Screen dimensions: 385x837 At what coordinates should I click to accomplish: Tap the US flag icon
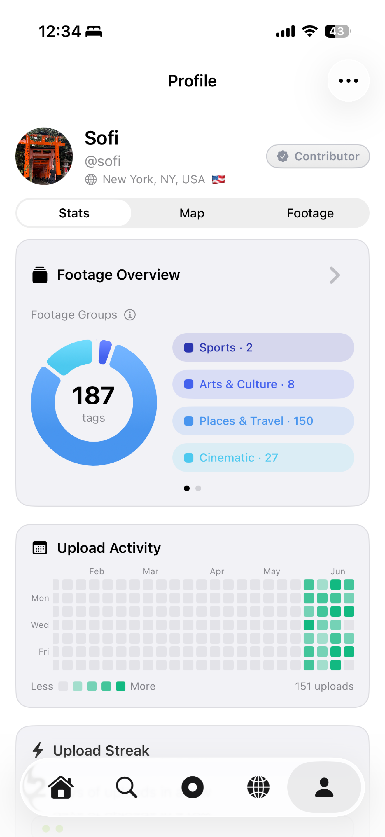coord(218,179)
